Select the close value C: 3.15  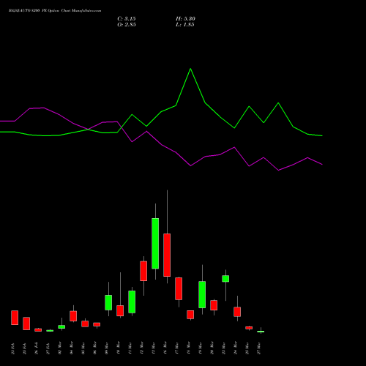(x=127, y=19)
